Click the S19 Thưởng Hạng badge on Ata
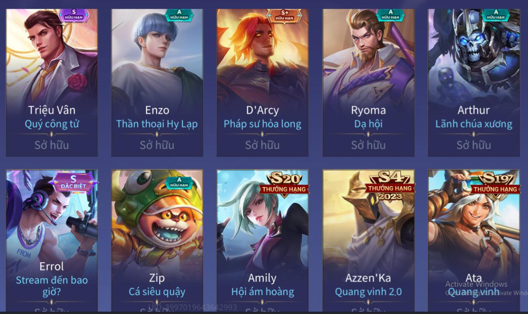528x314 pixels. (495, 183)
